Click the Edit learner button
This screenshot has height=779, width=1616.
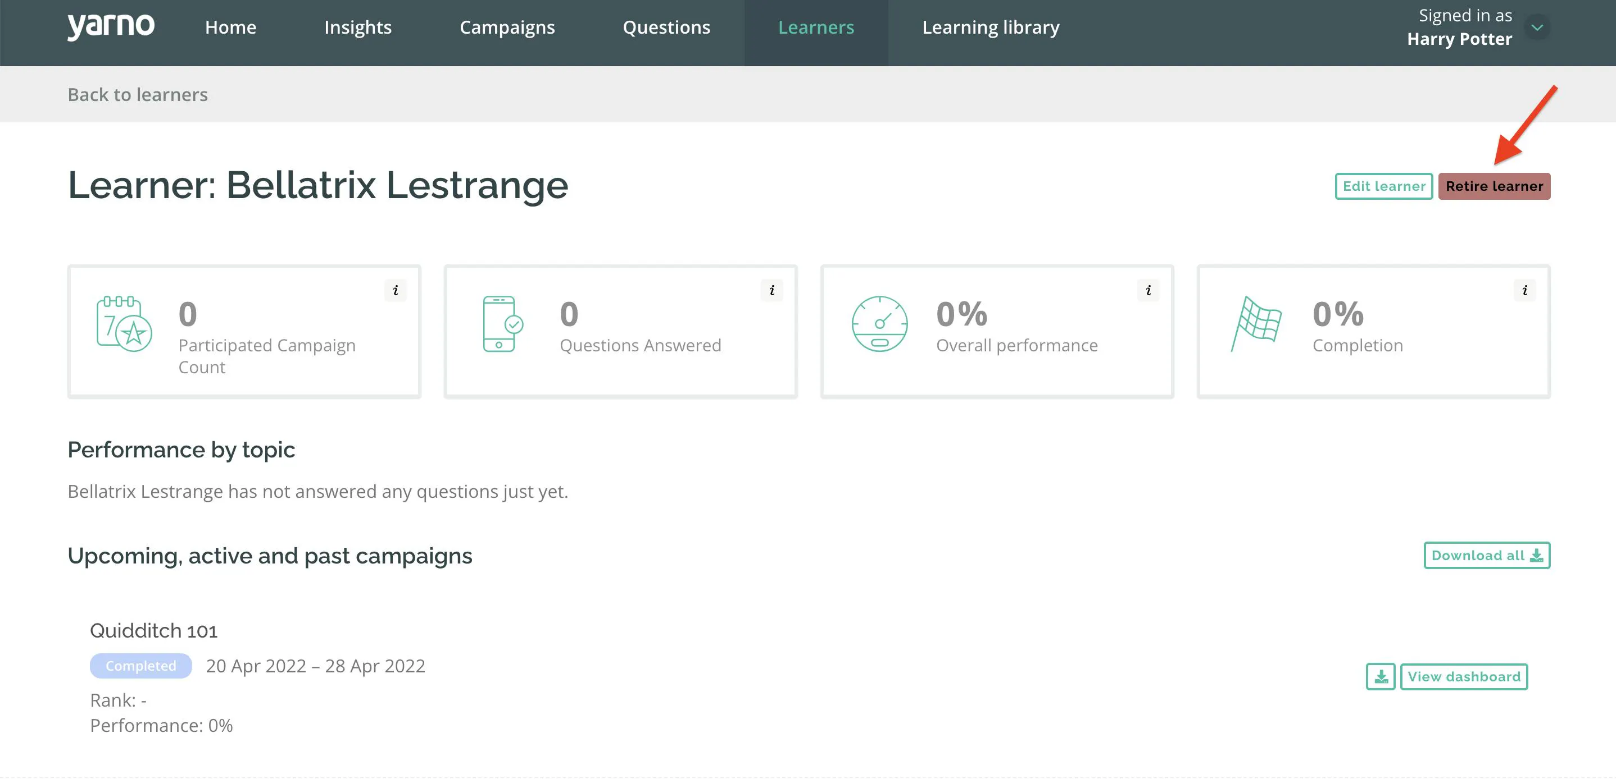coord(1384,186)
